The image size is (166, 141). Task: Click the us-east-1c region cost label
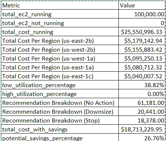point(60,76)
